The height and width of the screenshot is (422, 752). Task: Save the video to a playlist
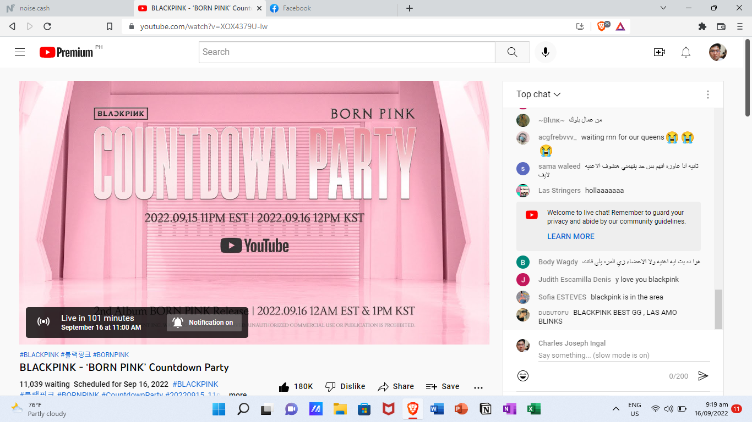(443, 386)
